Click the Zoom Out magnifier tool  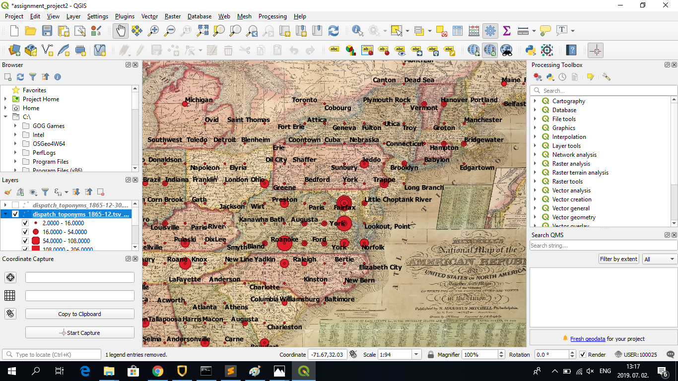tap(170, 31)
